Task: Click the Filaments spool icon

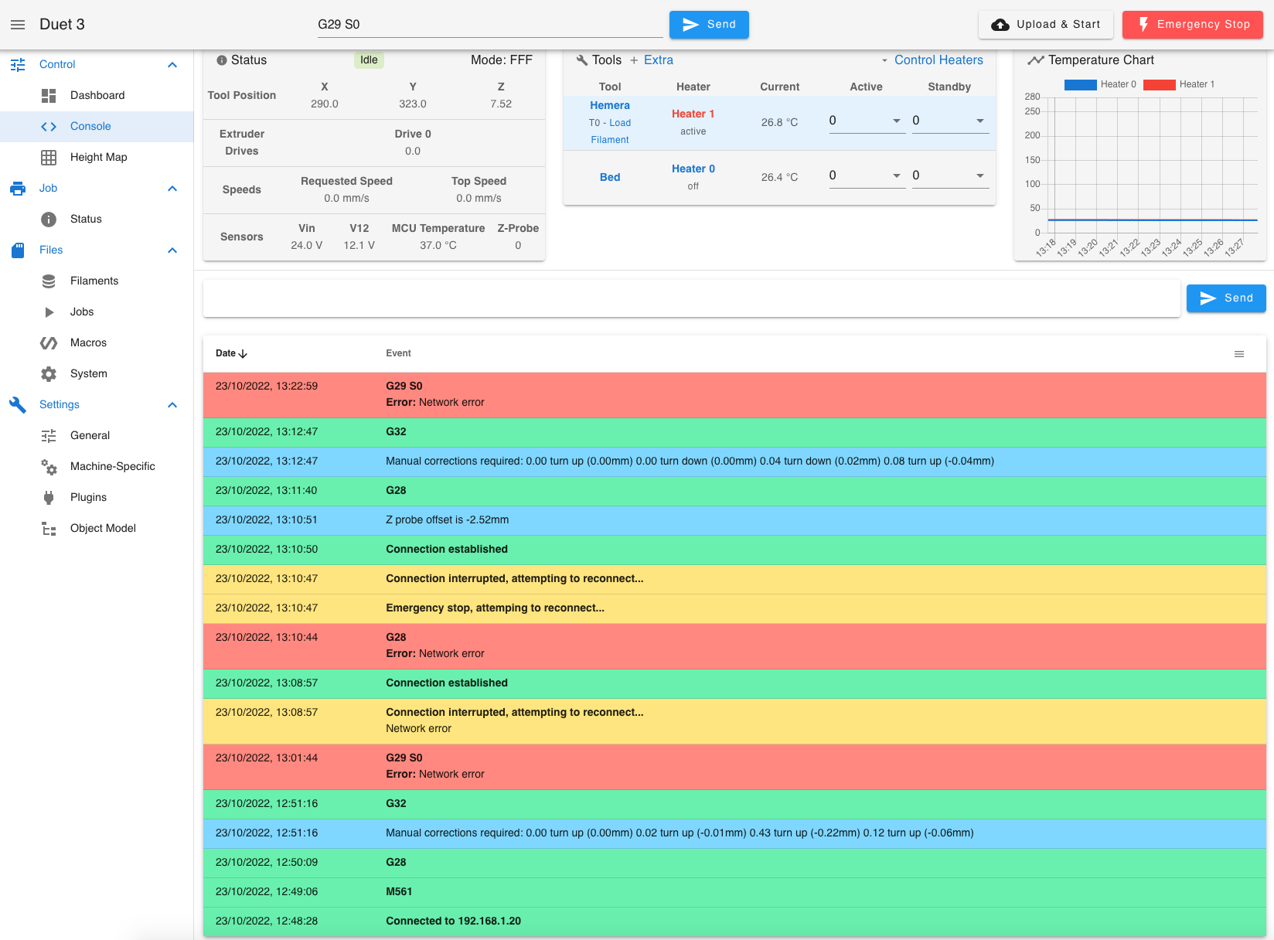Action: tap(49, 281)
